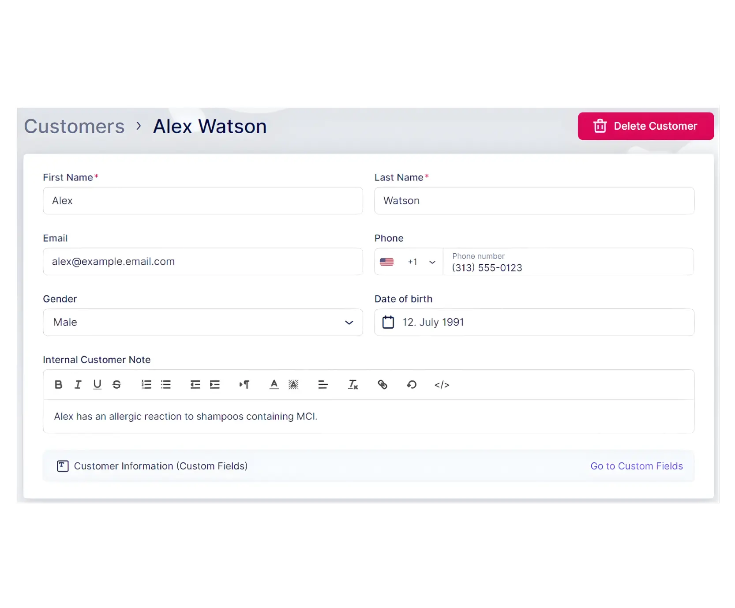
Task: Open Go to Custom Fields link
Action: click(x=637, y=466)
